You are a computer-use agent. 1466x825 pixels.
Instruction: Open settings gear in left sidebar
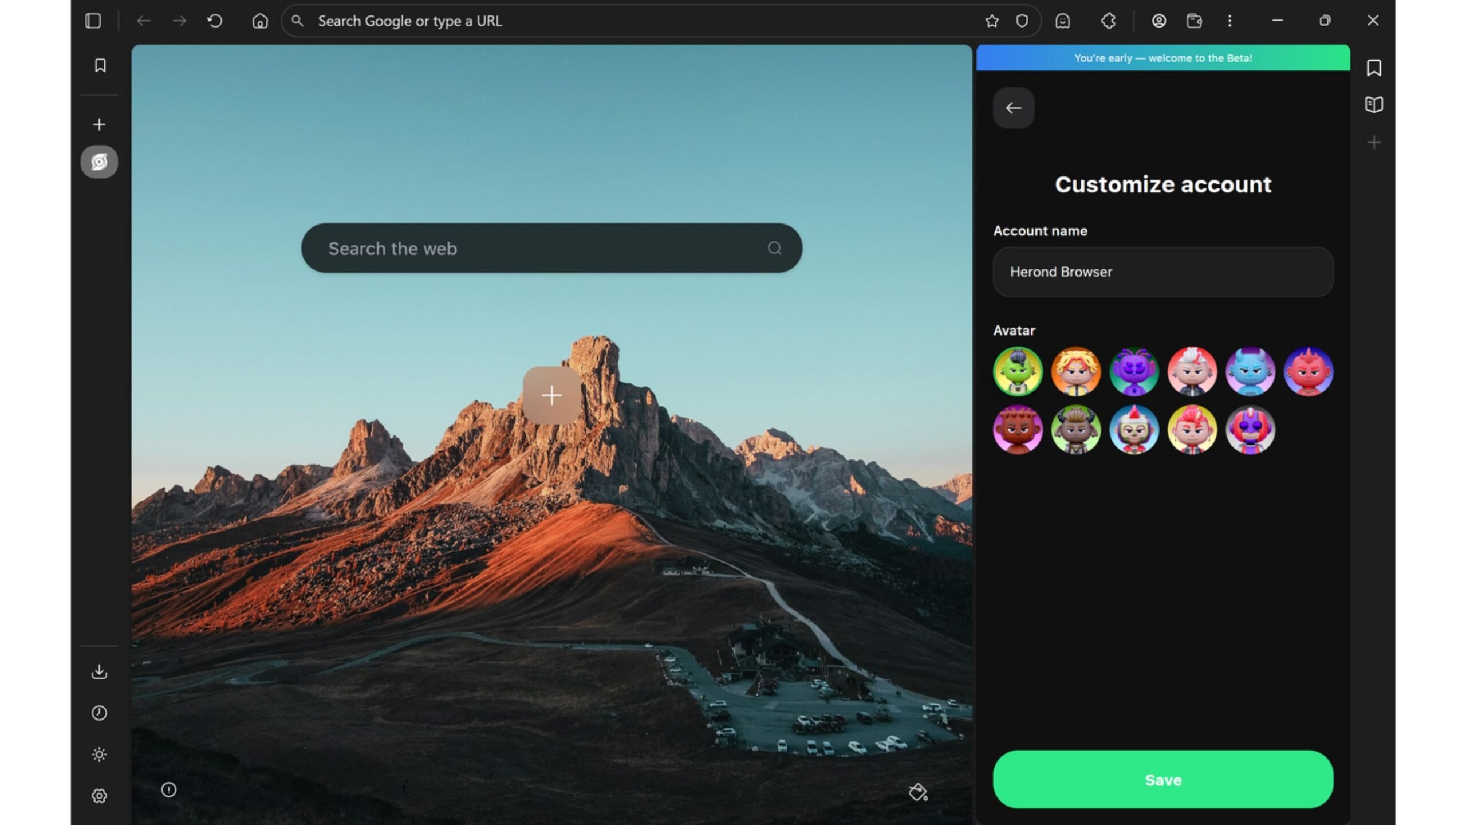tap(99, 796)
